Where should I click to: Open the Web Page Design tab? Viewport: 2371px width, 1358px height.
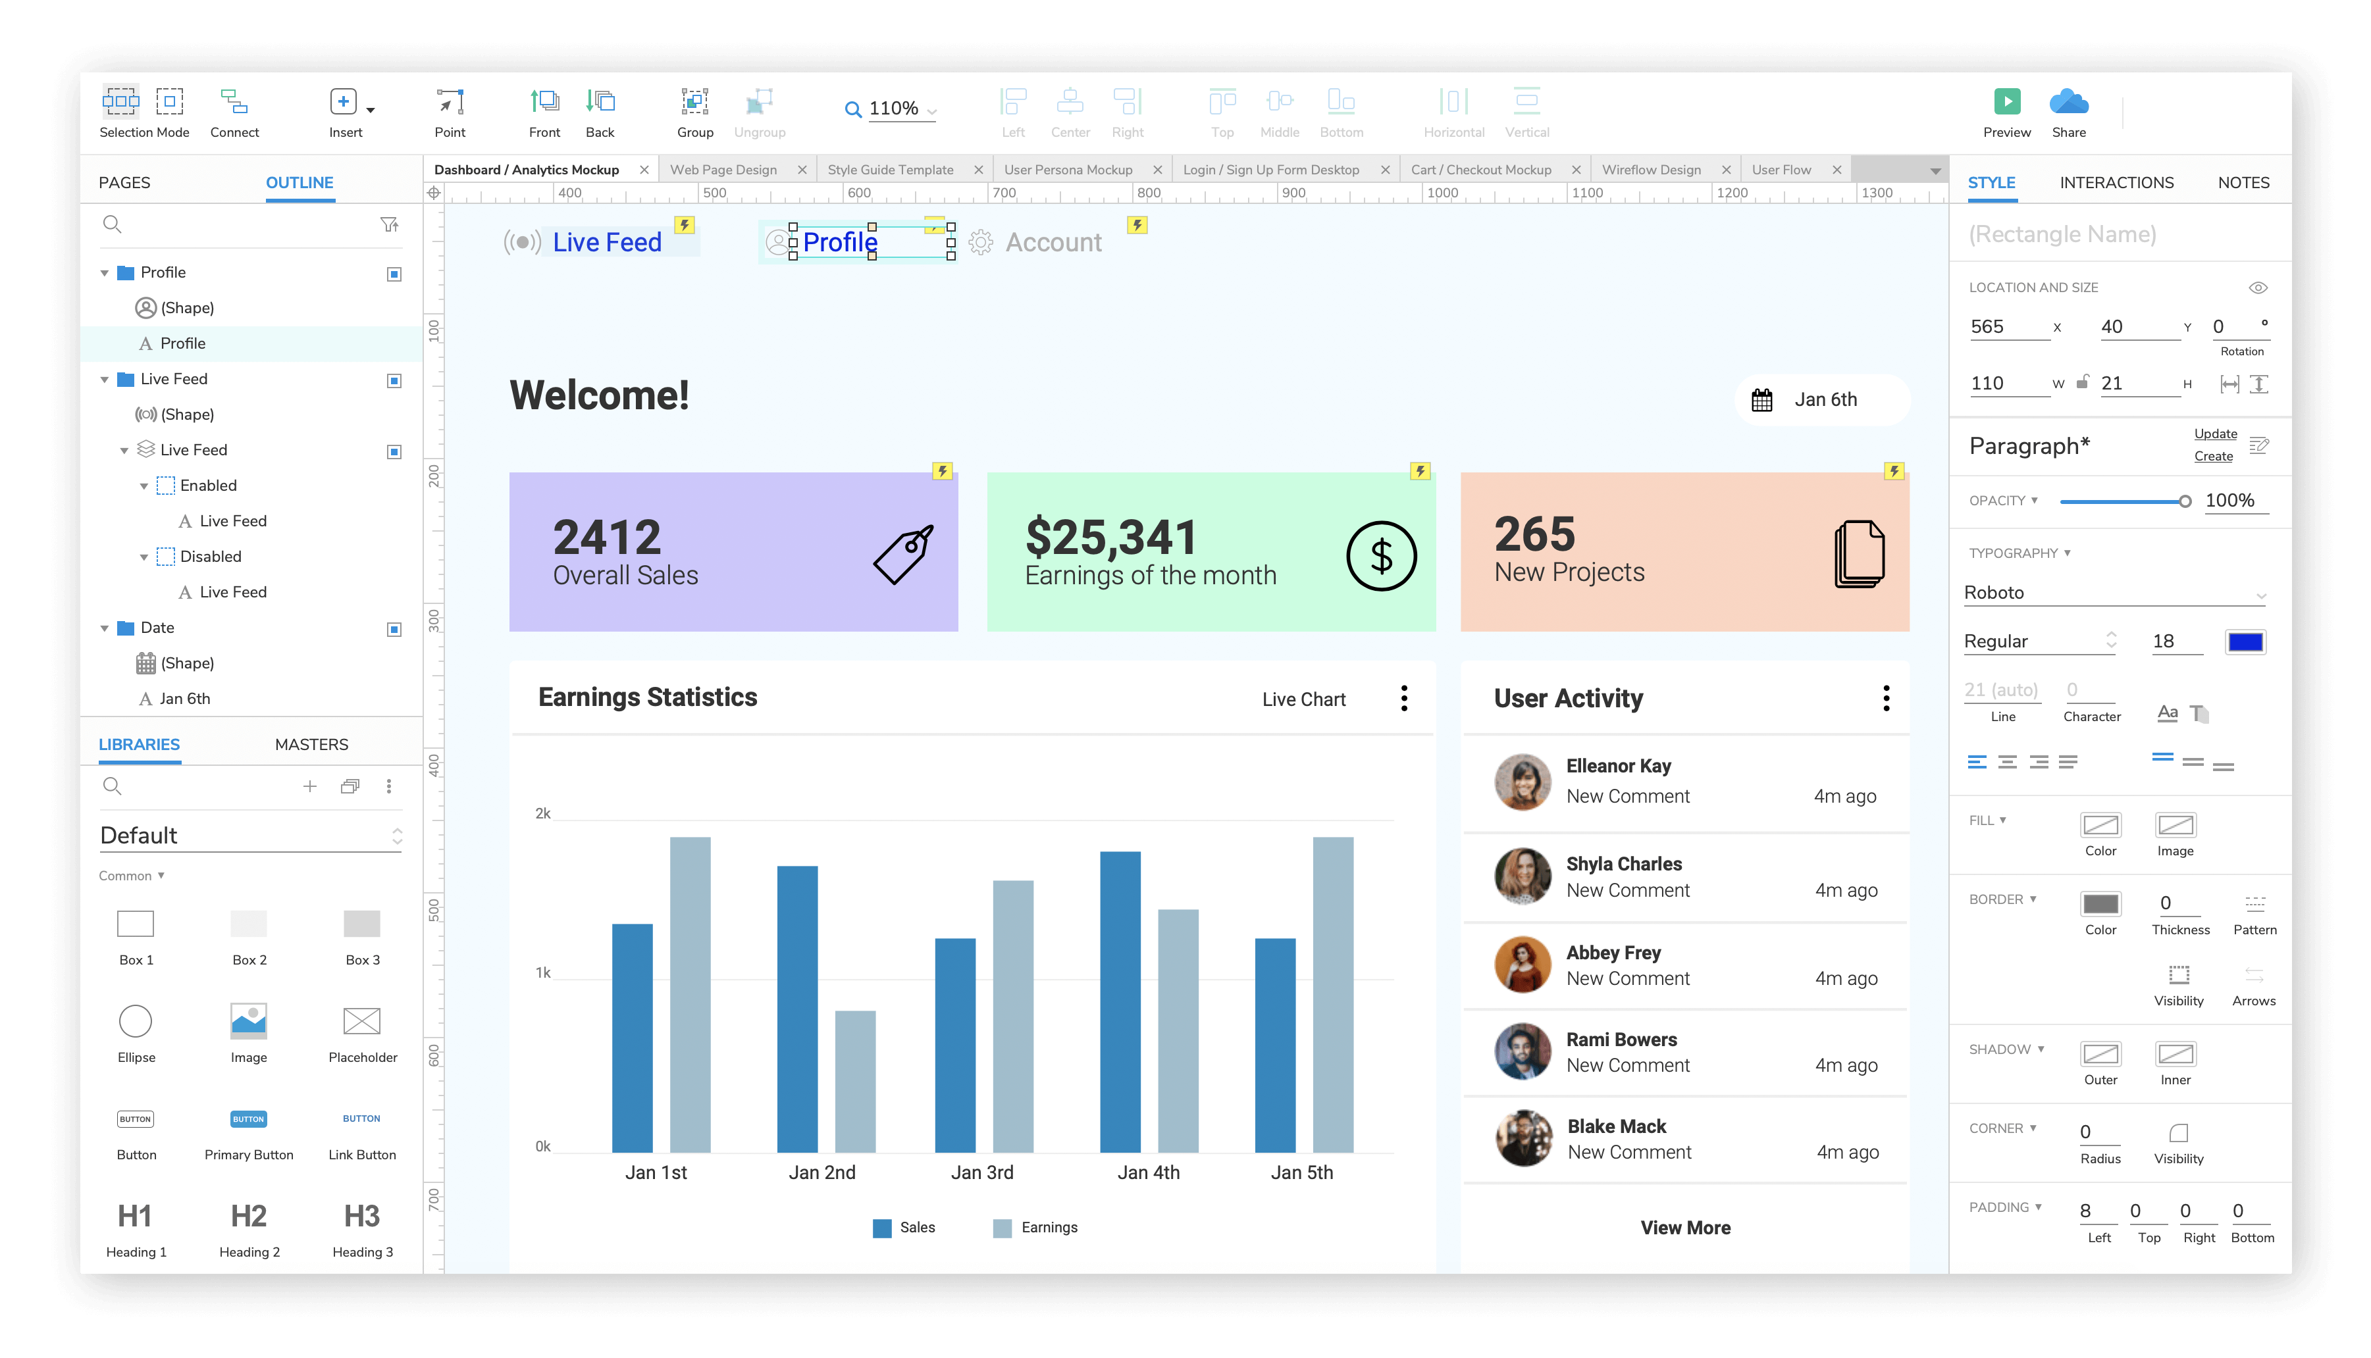tap(723, 170)
